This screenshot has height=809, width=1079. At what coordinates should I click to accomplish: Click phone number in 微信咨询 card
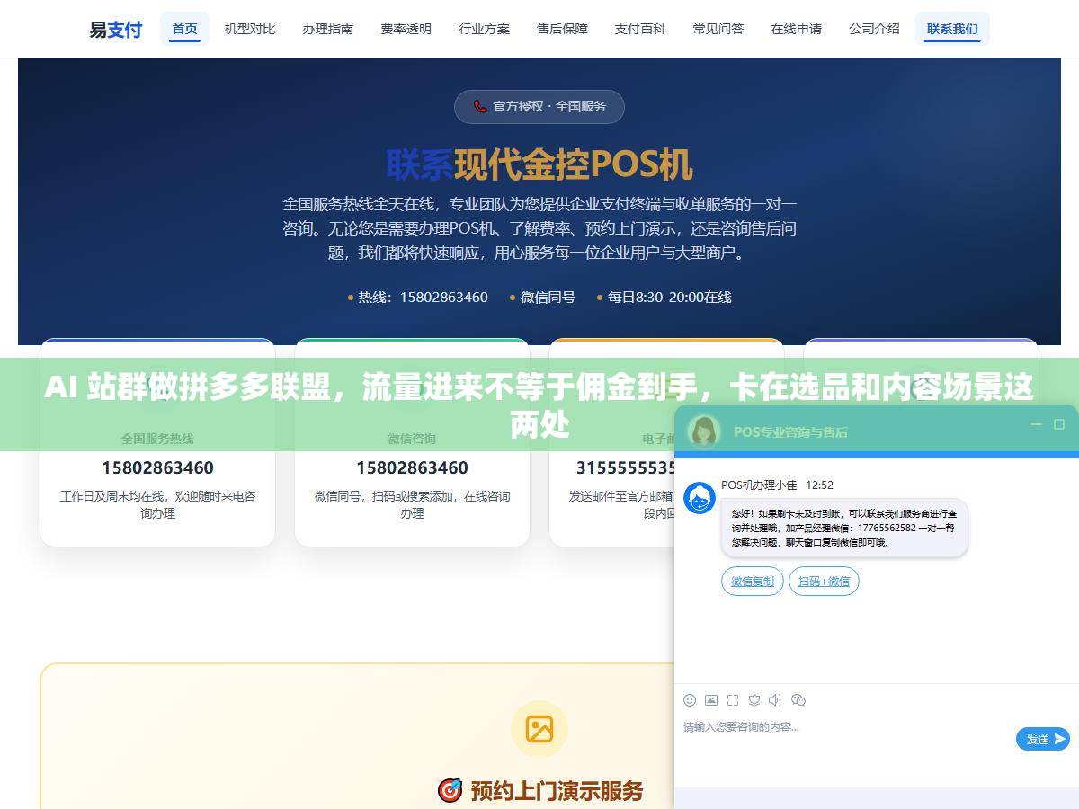point(412,467)
